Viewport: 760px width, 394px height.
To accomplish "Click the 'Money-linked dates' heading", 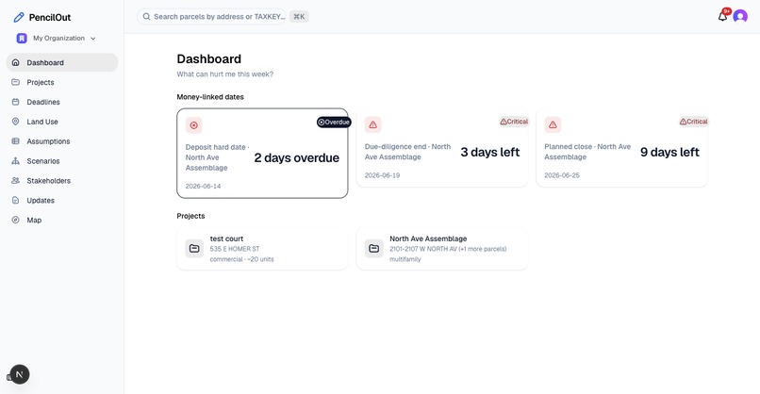I will click(x=210, y=97).
